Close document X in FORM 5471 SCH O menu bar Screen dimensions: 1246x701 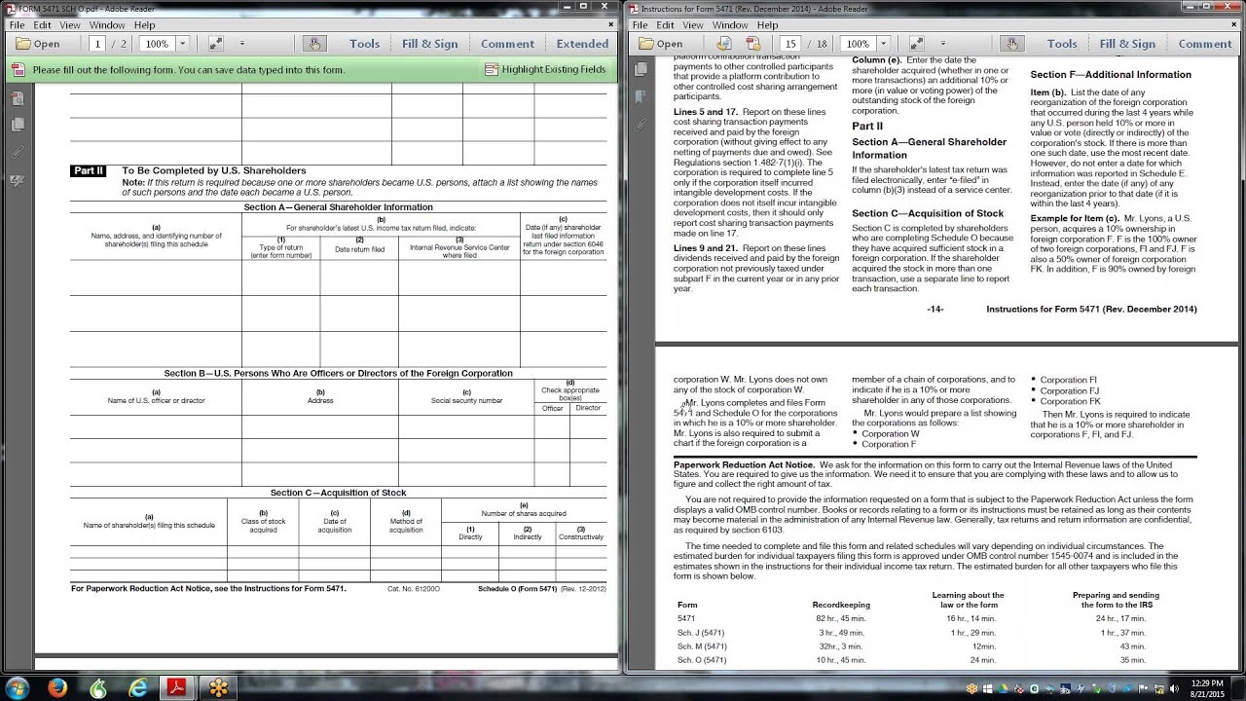pos(613,25)
